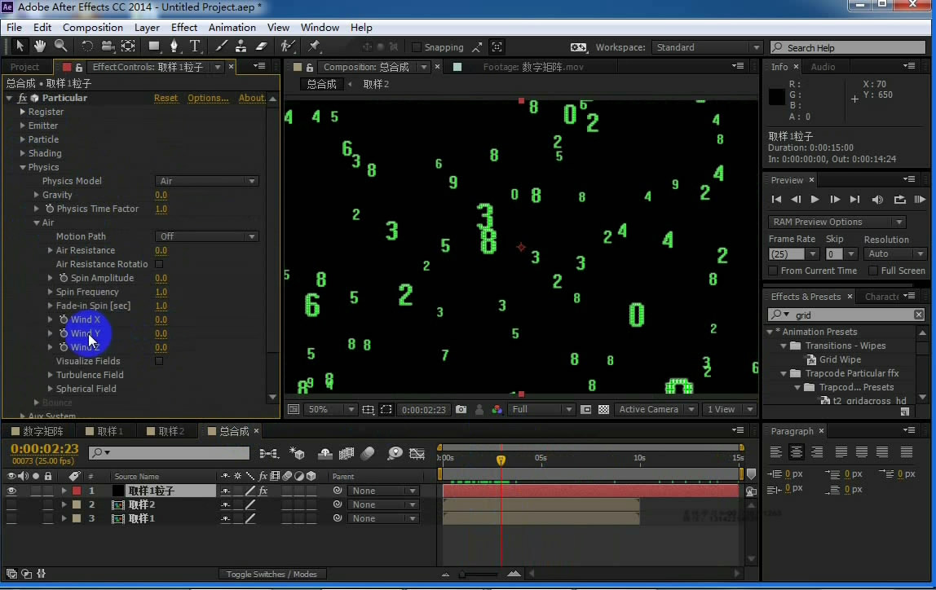Open viewer magnification 50% dropdown

click(330, 409)
